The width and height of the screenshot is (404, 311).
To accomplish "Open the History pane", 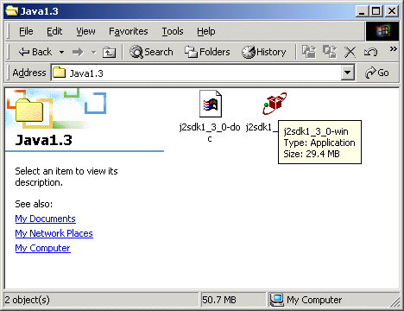I will point(264,52).
